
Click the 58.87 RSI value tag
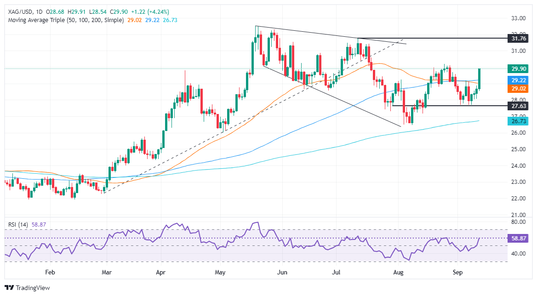(518, 238)
